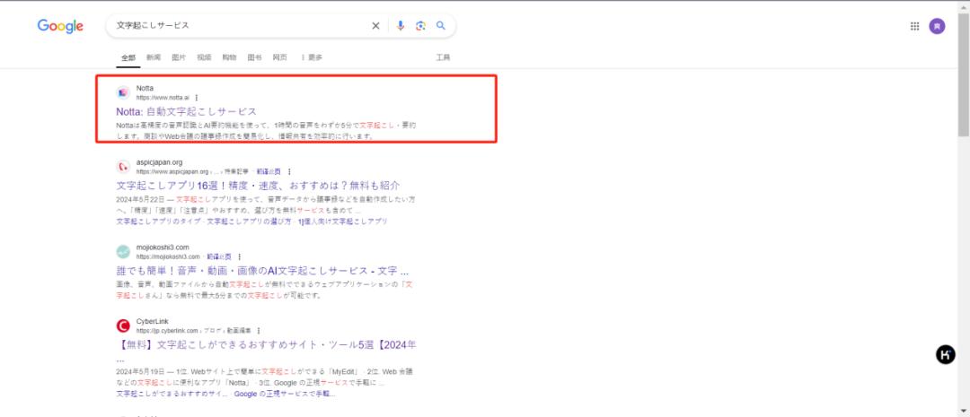Open Google Lens image search icon
This screenshot has width=970, height=417.
click(420, 26)
